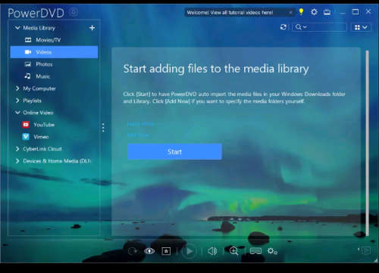Open Vimeo online video

(x=54, y=137)
